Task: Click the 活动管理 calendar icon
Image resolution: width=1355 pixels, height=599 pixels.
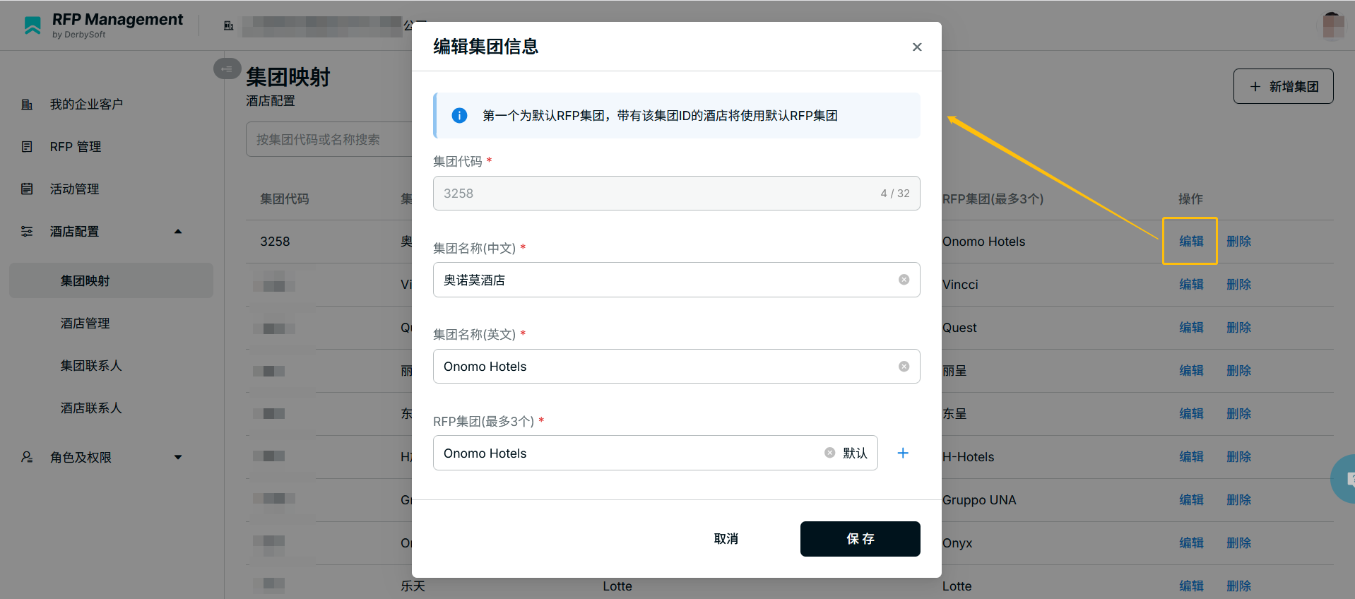Action: pyautogui.click(x=27, y=189)
